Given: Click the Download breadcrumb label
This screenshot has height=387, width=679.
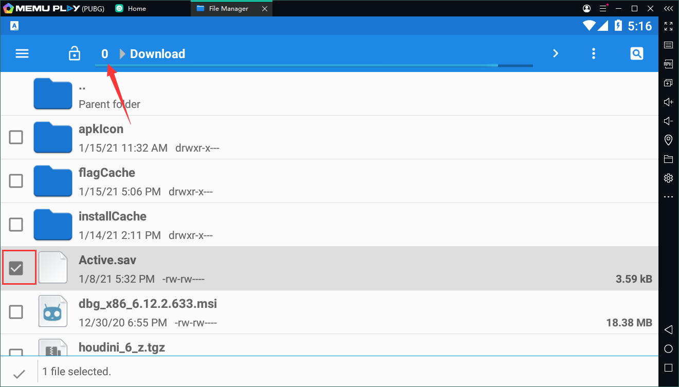Looking at the screenshot, I should click(157, 54).
